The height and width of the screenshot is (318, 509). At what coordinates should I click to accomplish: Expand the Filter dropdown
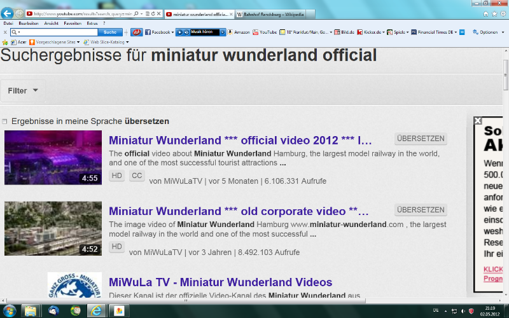point(23,90)
